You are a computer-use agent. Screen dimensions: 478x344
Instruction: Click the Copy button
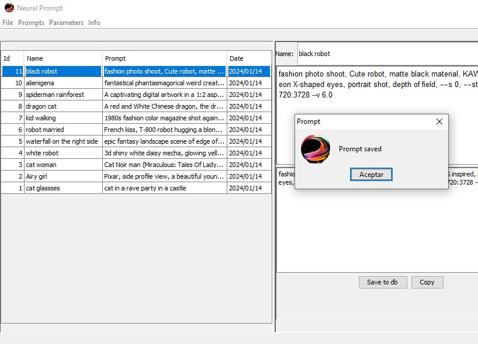click(x=427, y=282)
